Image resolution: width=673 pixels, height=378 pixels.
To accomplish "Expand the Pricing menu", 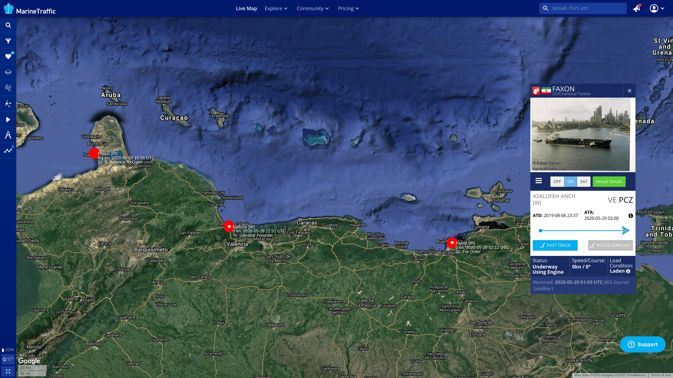I will pos(348,8).
